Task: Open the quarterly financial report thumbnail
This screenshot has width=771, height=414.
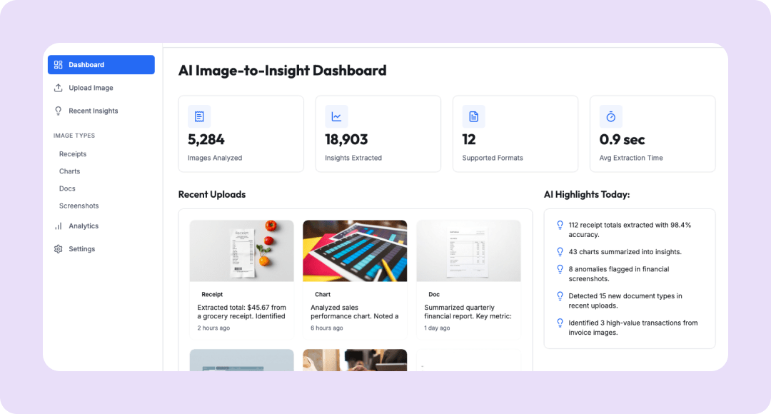Action: (x=468, y=251)
